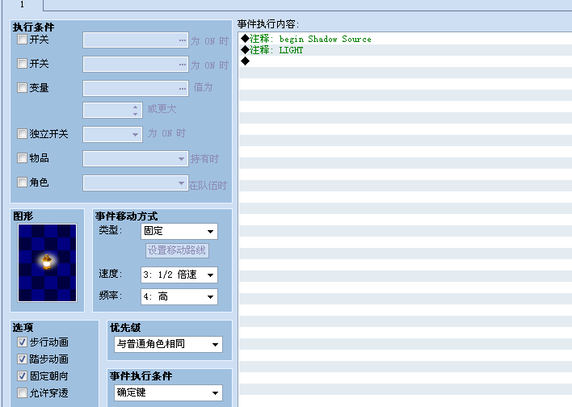
Task: Enable the 角色 condition checkbox
Action: click(23, 182)
